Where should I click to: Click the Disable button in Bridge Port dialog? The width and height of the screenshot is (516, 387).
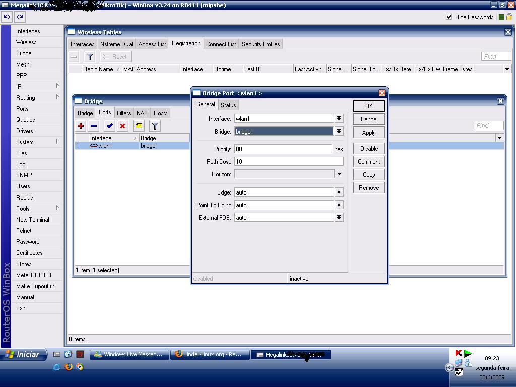[x=369, y=149]
